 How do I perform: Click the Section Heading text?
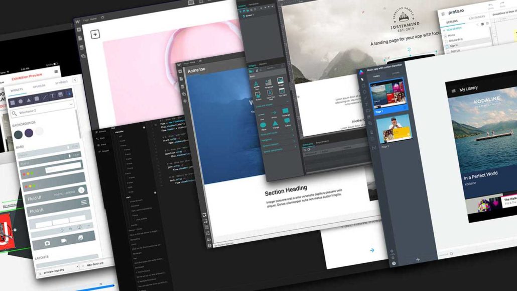tap(286, 190)
